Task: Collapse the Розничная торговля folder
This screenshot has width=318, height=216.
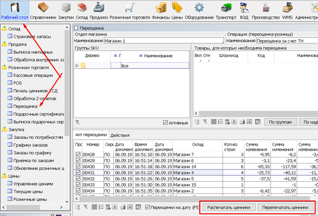Action: pyautogui.click(x=4, y=67)
